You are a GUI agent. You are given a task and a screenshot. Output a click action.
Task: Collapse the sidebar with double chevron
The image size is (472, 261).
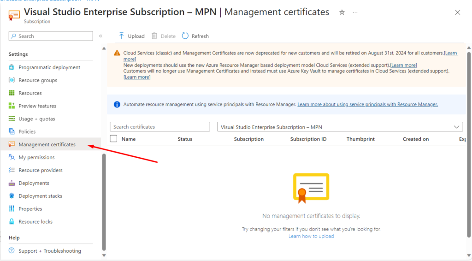pyautogui.click(x=100, y=36)
